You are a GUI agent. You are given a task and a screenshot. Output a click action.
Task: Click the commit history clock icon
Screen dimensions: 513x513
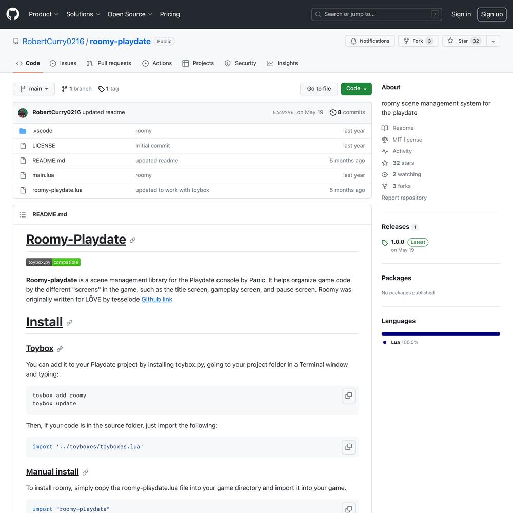click(x=333, y=112)
